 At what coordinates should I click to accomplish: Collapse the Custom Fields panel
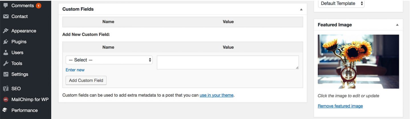tap(301, 9)
